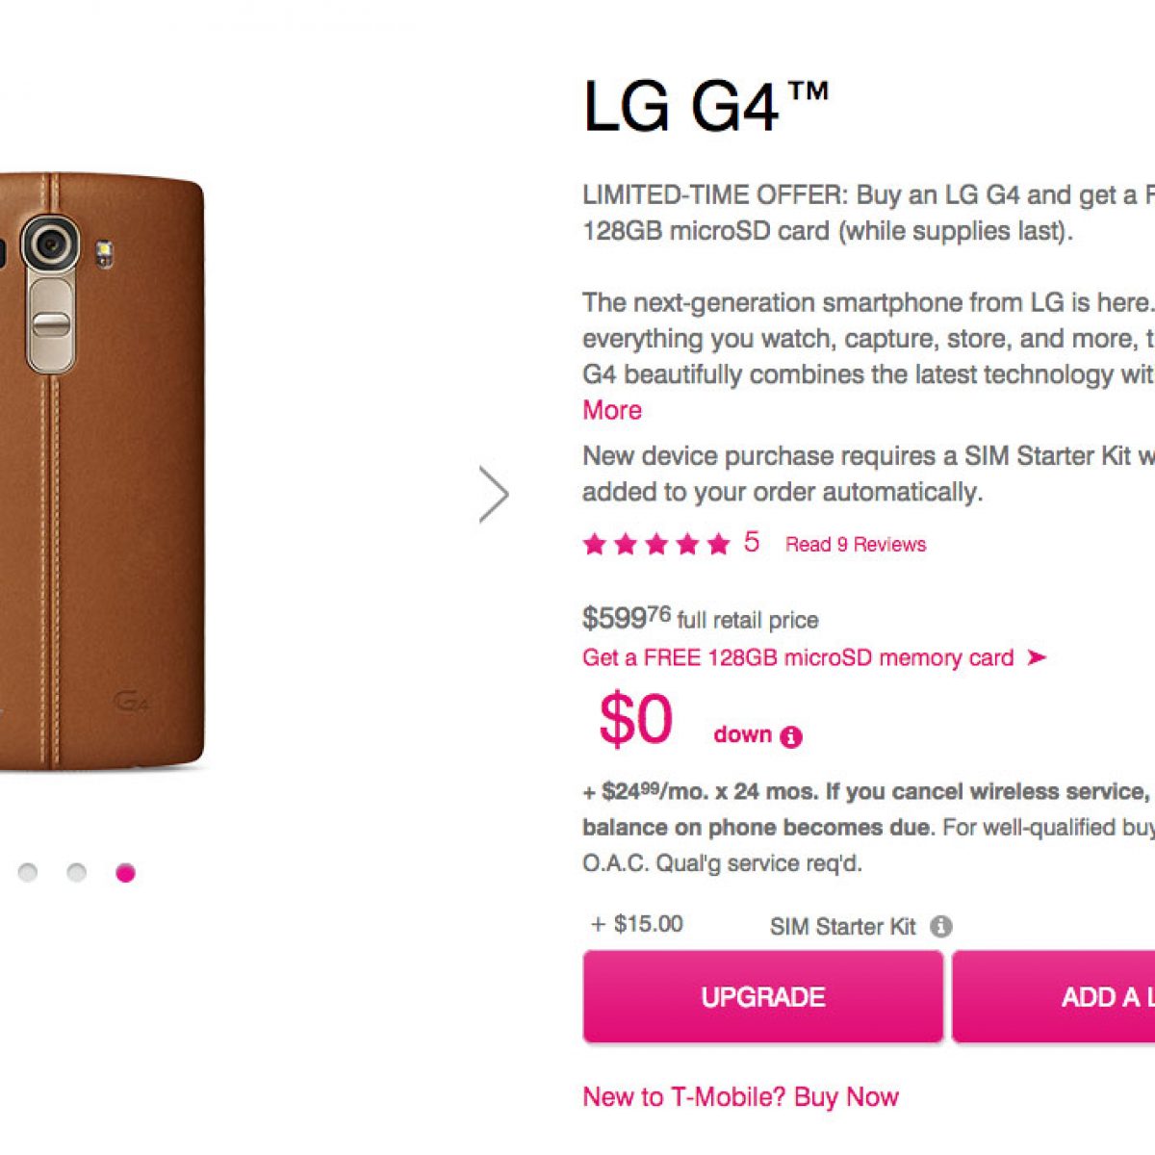Open the SIM Starter Kit info icon
1155x1155 pixels.
pyautogui.click(x=941, y=926)
